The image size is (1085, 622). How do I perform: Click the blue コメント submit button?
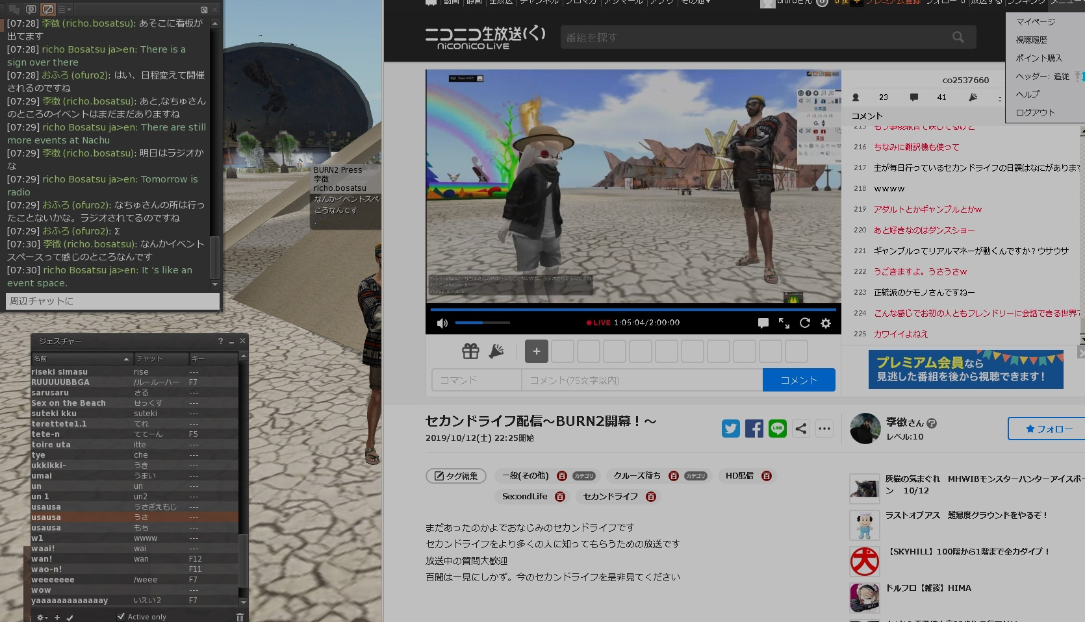[x=798, y=380]
